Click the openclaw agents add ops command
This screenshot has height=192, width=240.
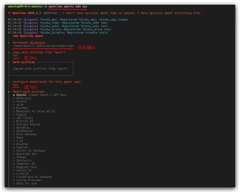(68, 7)
